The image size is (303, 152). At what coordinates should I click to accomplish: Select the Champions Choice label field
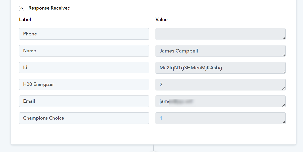(x=84, y=118)
